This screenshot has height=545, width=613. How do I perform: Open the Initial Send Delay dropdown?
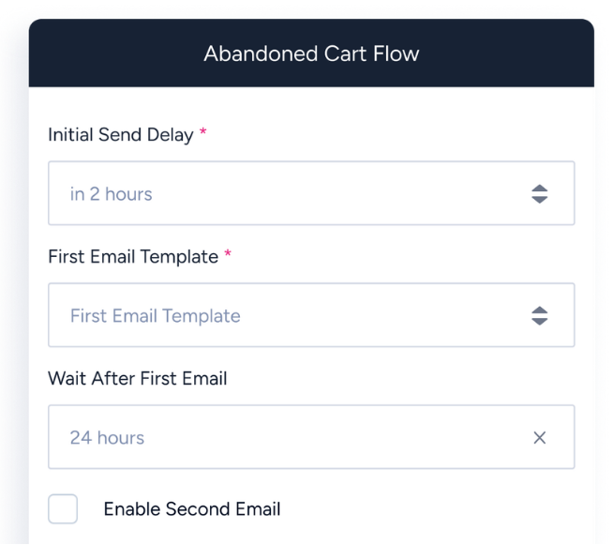click(311, 193)
